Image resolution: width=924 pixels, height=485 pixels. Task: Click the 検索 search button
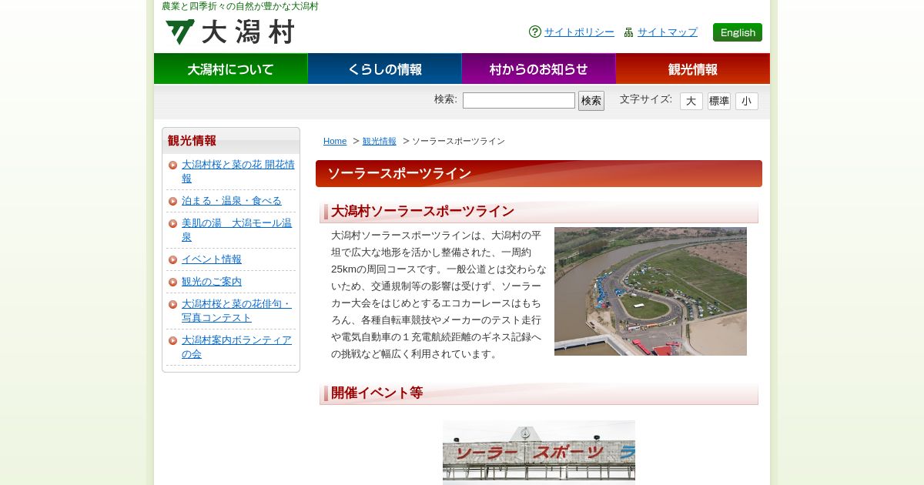click(x=591, y=101)
